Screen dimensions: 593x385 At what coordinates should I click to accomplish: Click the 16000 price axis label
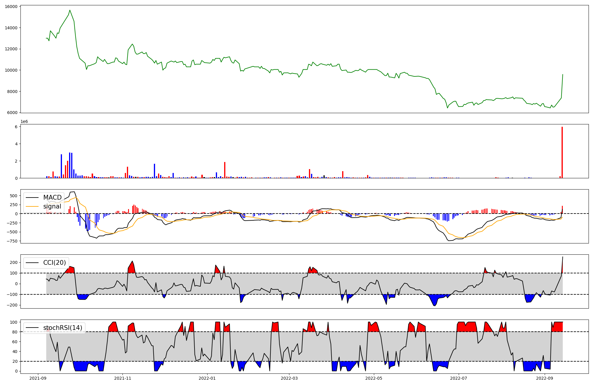pos(11,7)
